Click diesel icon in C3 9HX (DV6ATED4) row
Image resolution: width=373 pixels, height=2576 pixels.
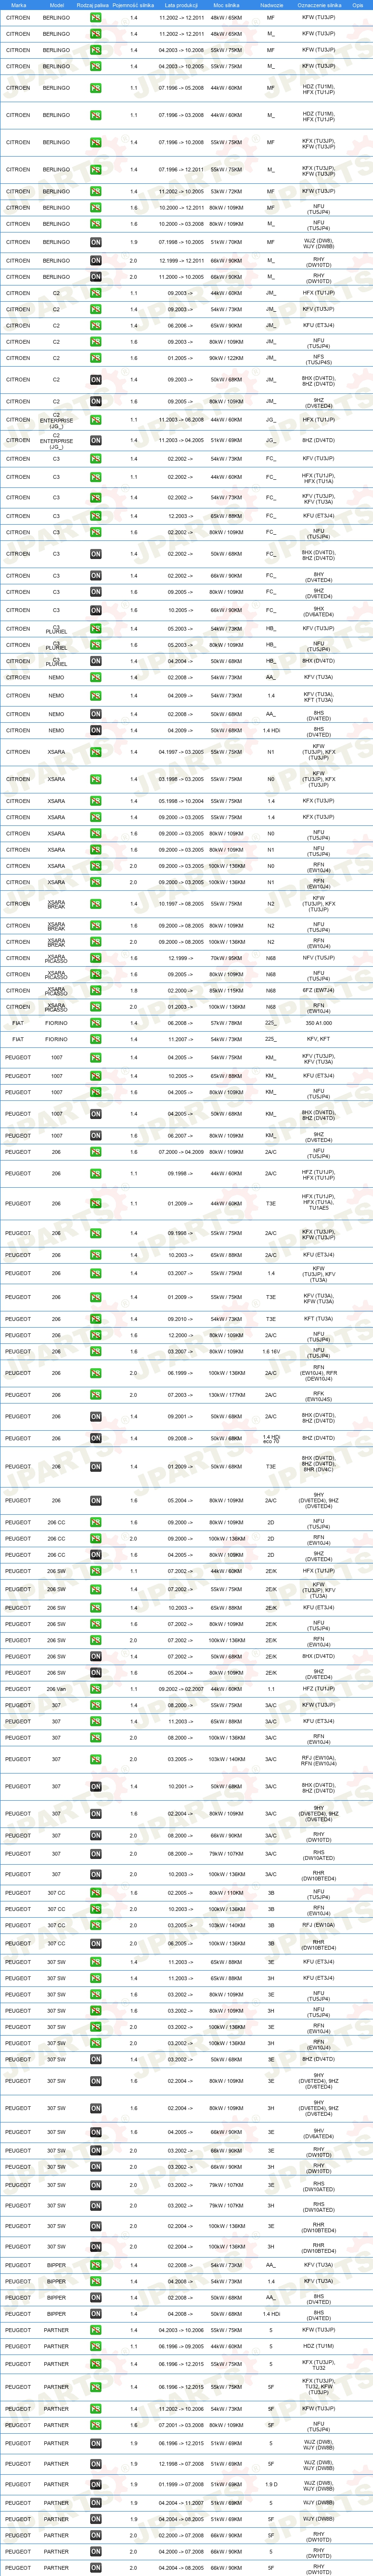click(96, 610)
